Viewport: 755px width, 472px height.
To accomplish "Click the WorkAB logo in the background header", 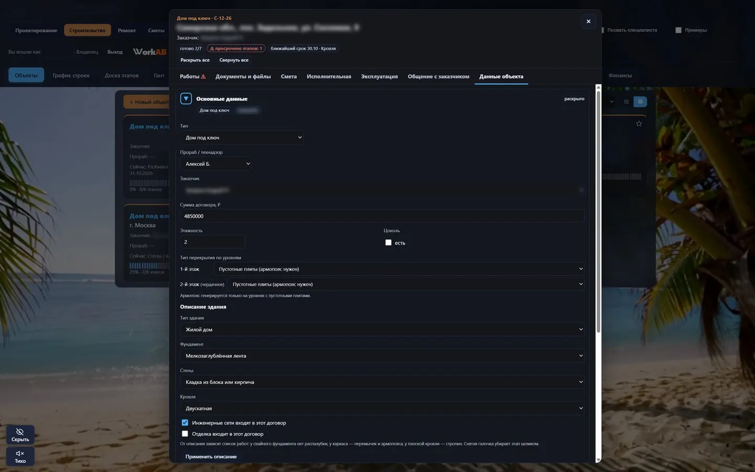I will pyautogui.click(x=149, y=51).
